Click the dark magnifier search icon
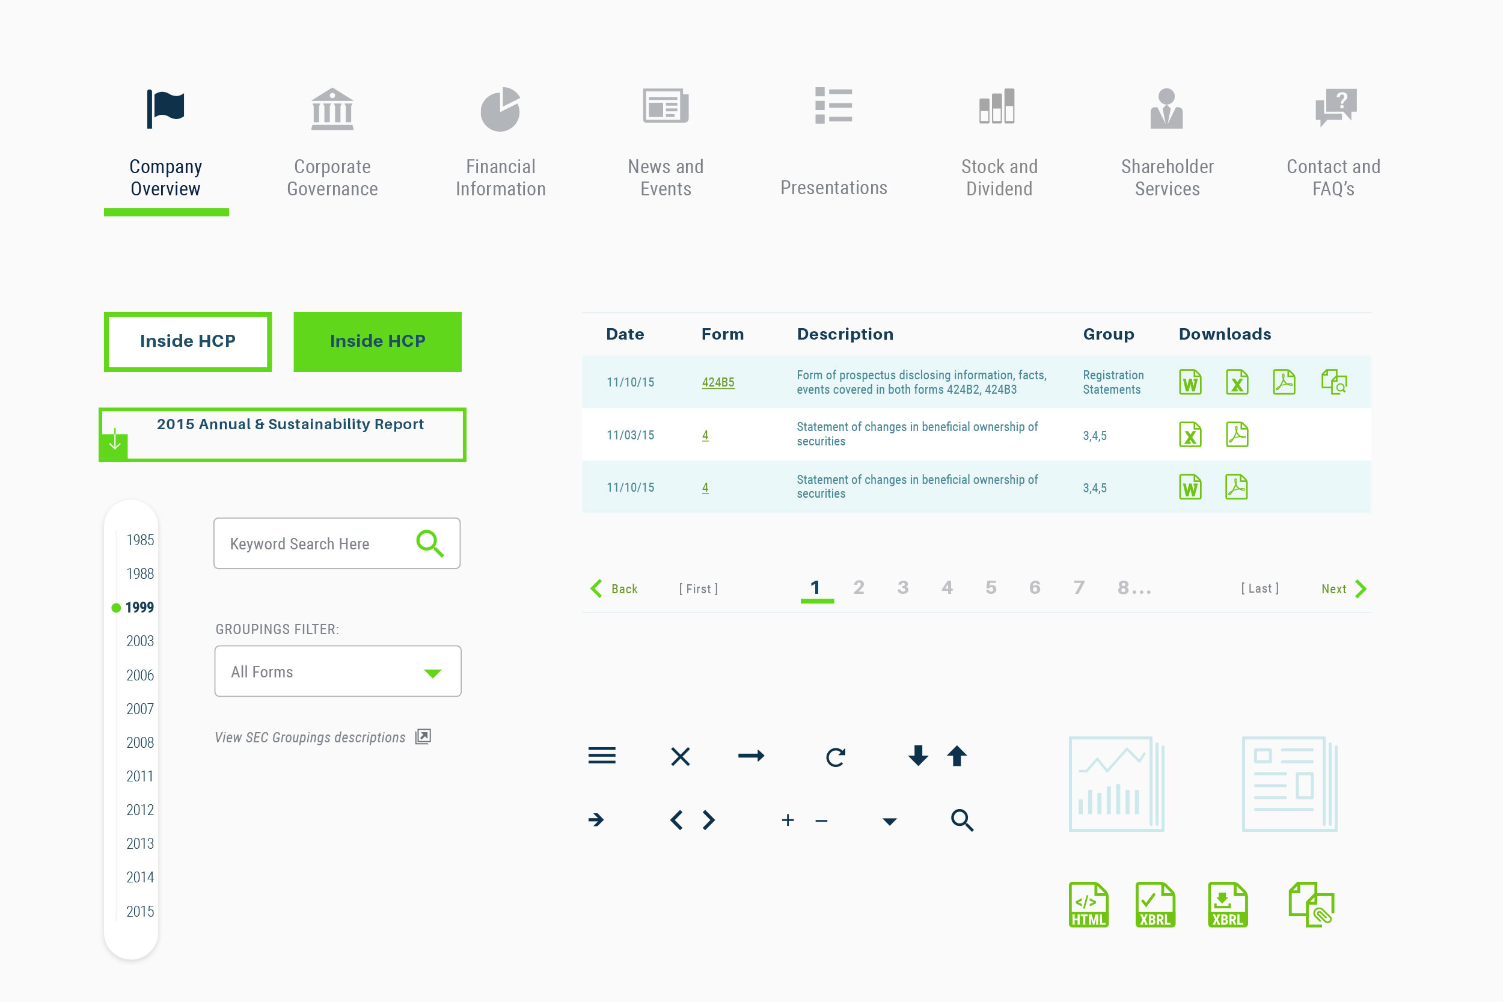1503x1002 pixels. click(x=962, y=820)
